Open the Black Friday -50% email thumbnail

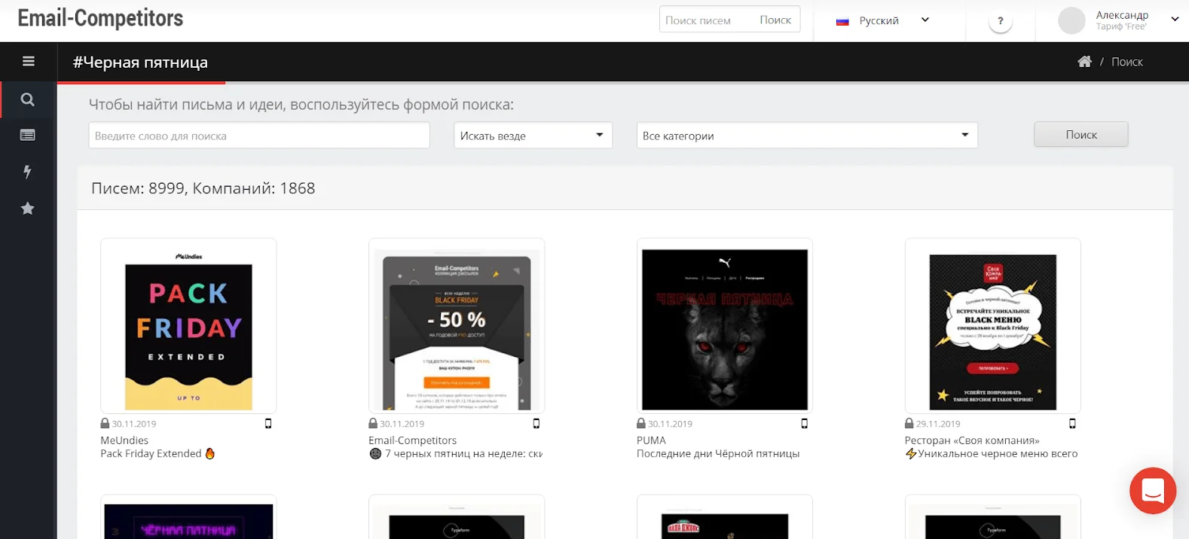click(x=457, y=326)
